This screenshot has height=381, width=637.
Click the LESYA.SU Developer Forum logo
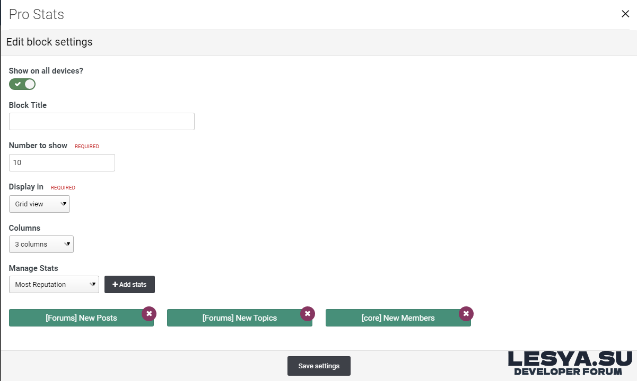pyautogui.click(x=570, y=363)
